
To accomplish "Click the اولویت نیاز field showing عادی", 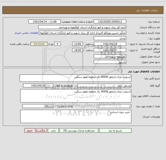I will pyautogui.click(x=110, y=38).
